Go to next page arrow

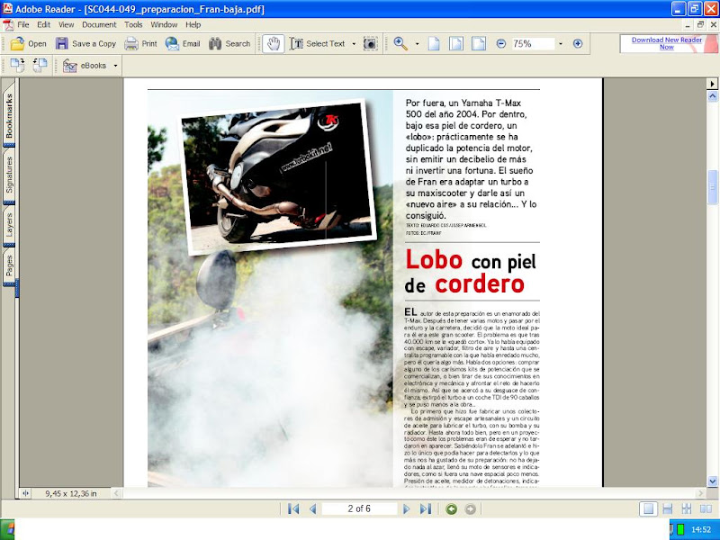[406, 508]
